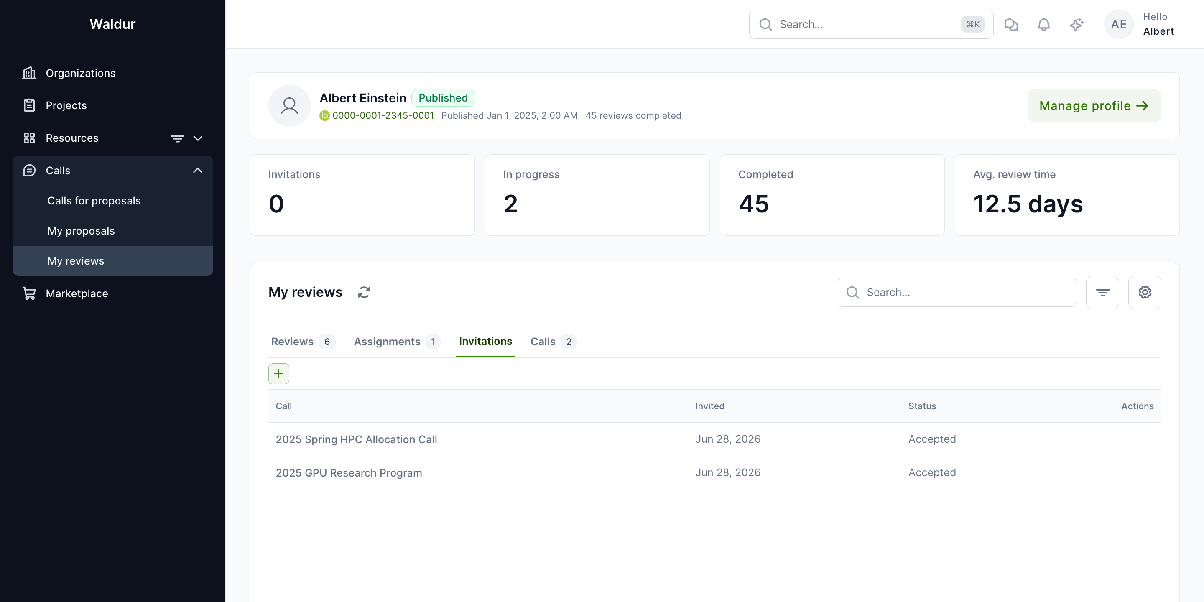Open ORCID link 0000-0001-2345-0001
1204x602 pixels.
(383, 115)
